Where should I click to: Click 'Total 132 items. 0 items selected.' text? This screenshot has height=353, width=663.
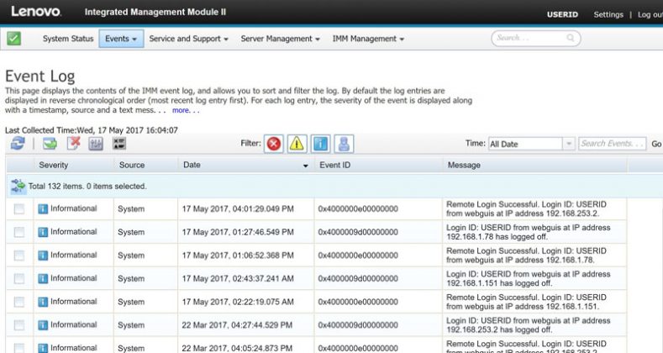pos(87,186)
